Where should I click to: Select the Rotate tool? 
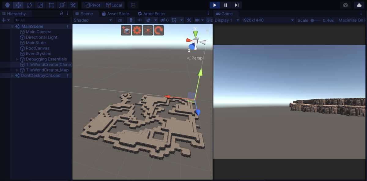click(29, 5)
